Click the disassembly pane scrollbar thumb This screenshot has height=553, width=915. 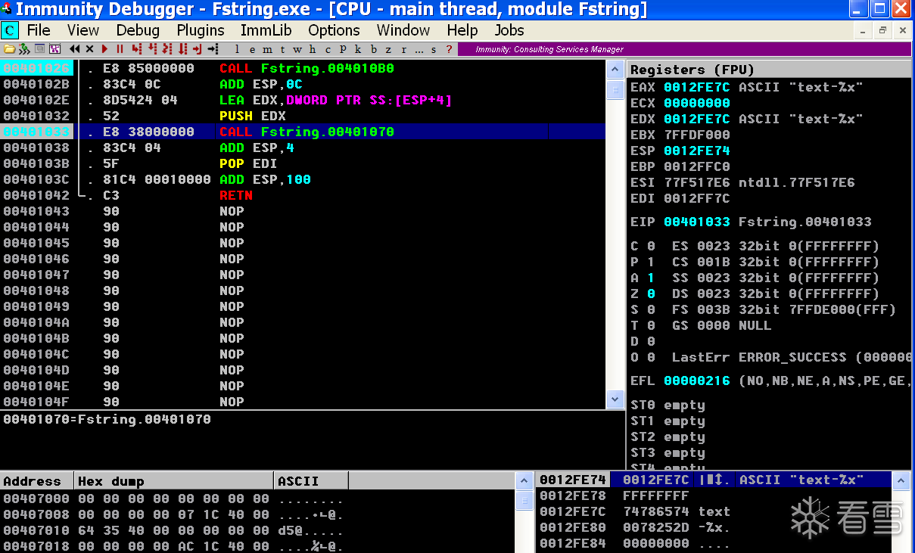[x=615, y=90]
